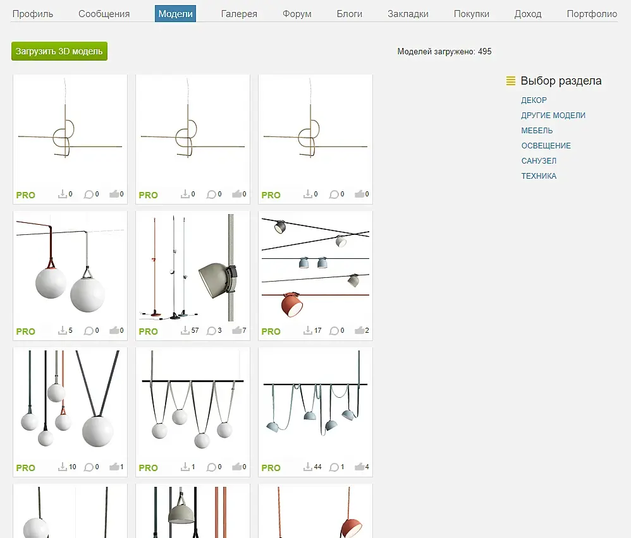631x538 pixels.
Task: Click download icon showing 17 on track spotlights card
Action: tap(308, 330)
